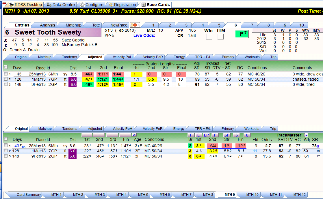323x199 pixels.
Task: Open the Configure tab
Action: (92, 5)
